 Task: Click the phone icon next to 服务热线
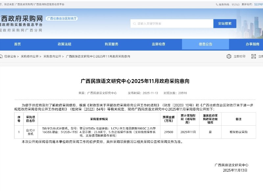pos(217,3)
